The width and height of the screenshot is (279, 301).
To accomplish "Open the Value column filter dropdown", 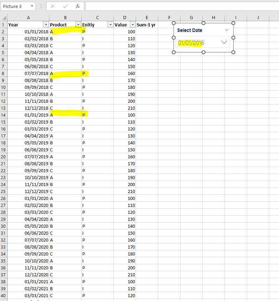I will 133,25.
